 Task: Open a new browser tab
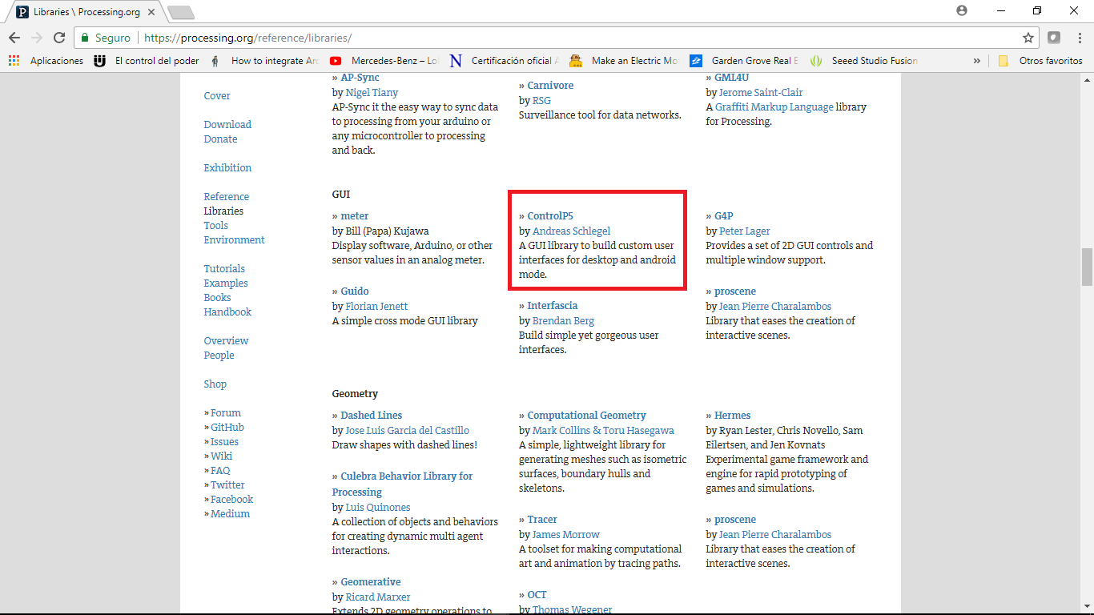181,12
